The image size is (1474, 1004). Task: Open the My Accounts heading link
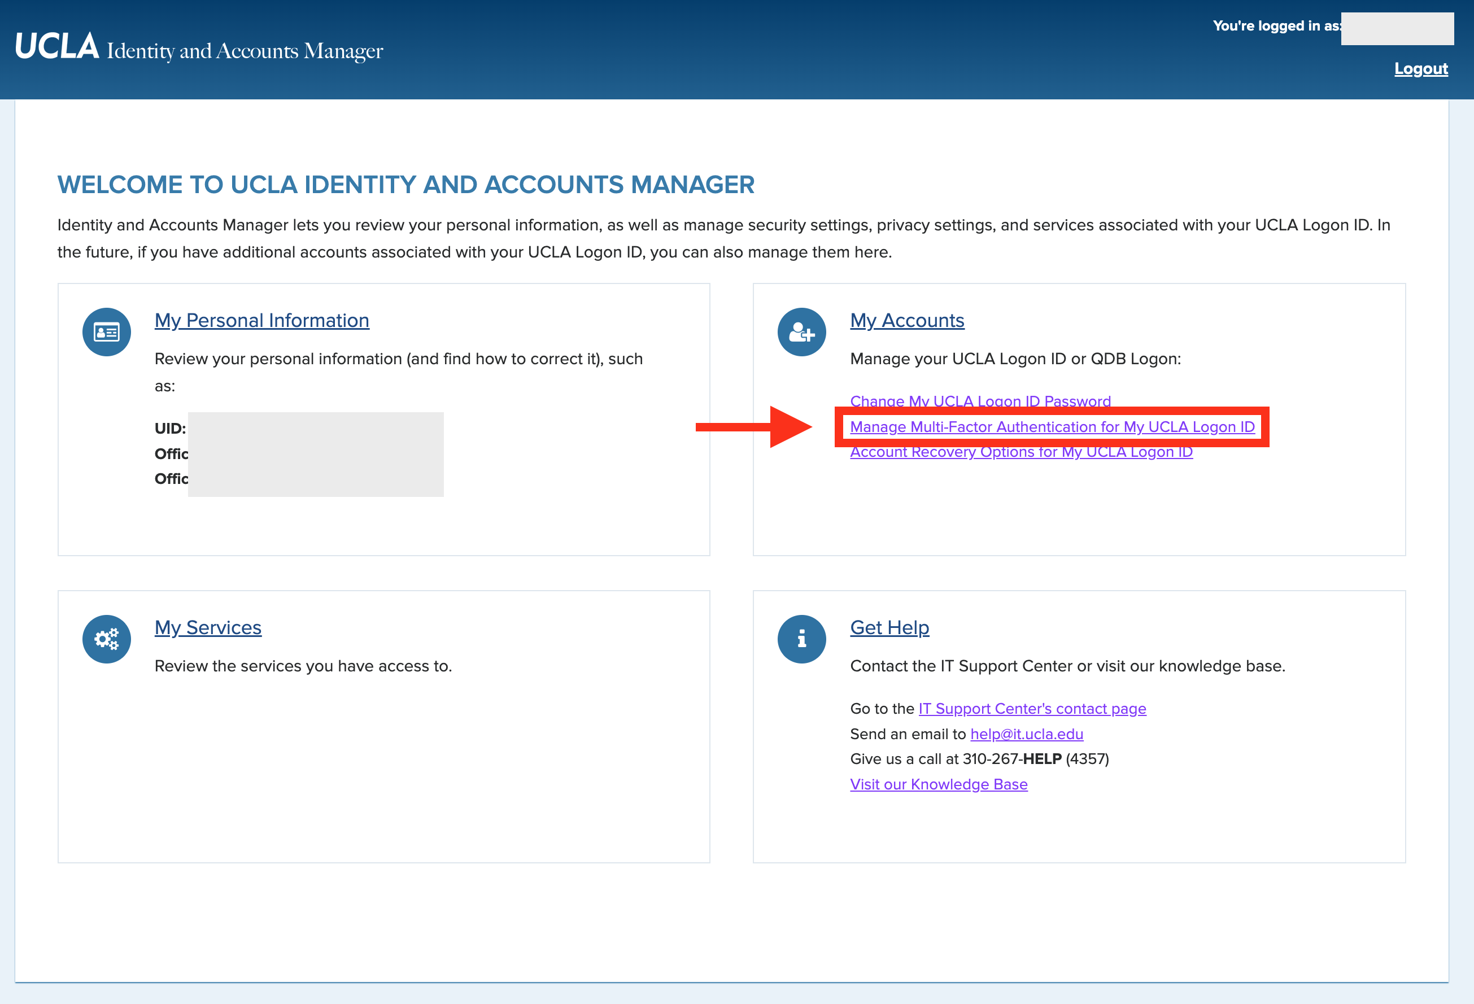(906, 320)
